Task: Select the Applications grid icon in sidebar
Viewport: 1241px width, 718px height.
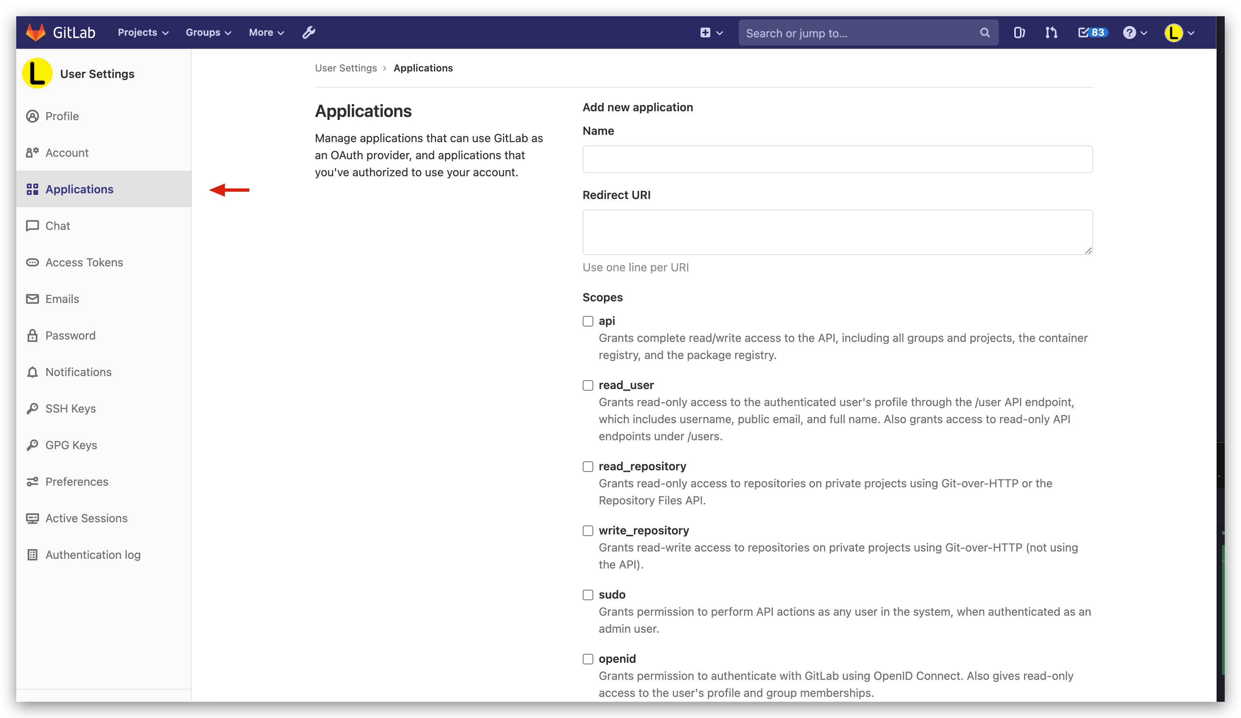Action: click(x=33, y=189)
